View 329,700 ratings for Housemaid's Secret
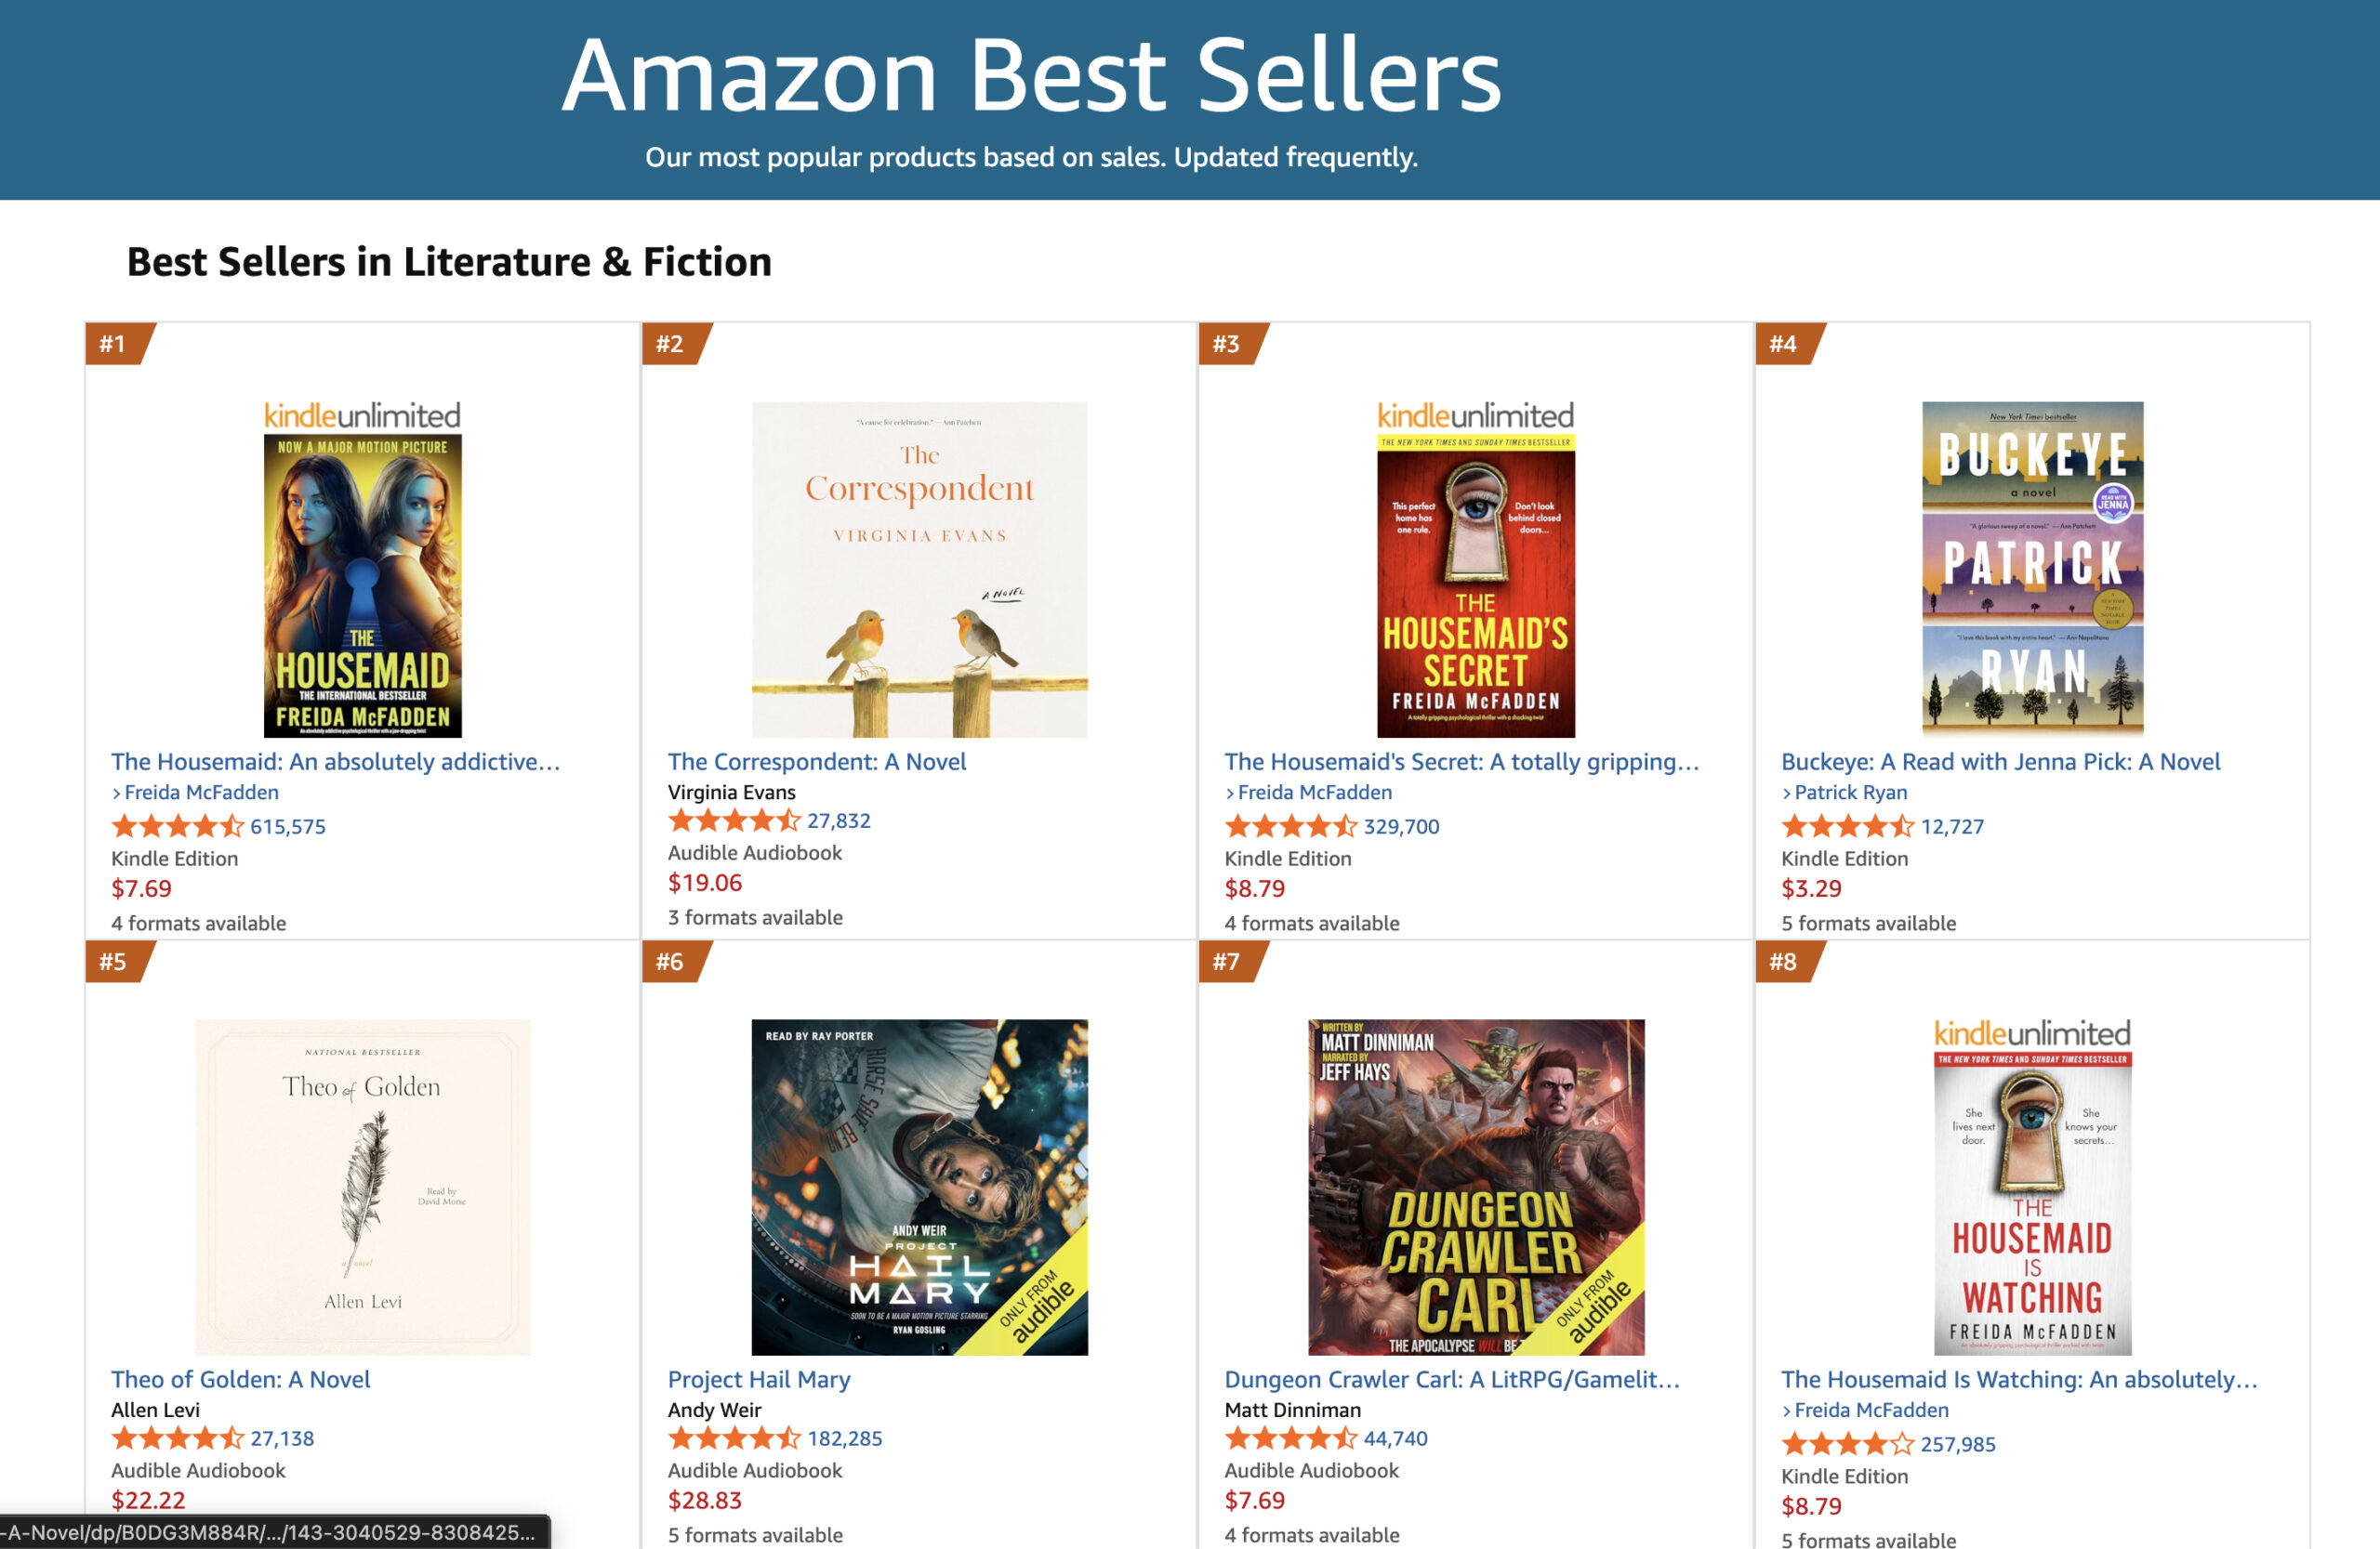This screenshot has width=2380, height=1549. [1401, 826]
